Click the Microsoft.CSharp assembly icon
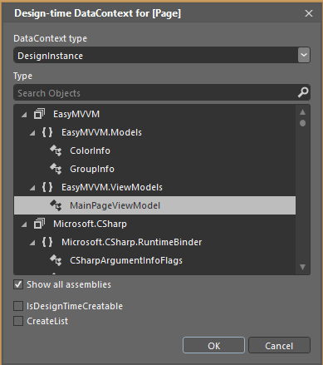 coord(39,224)
